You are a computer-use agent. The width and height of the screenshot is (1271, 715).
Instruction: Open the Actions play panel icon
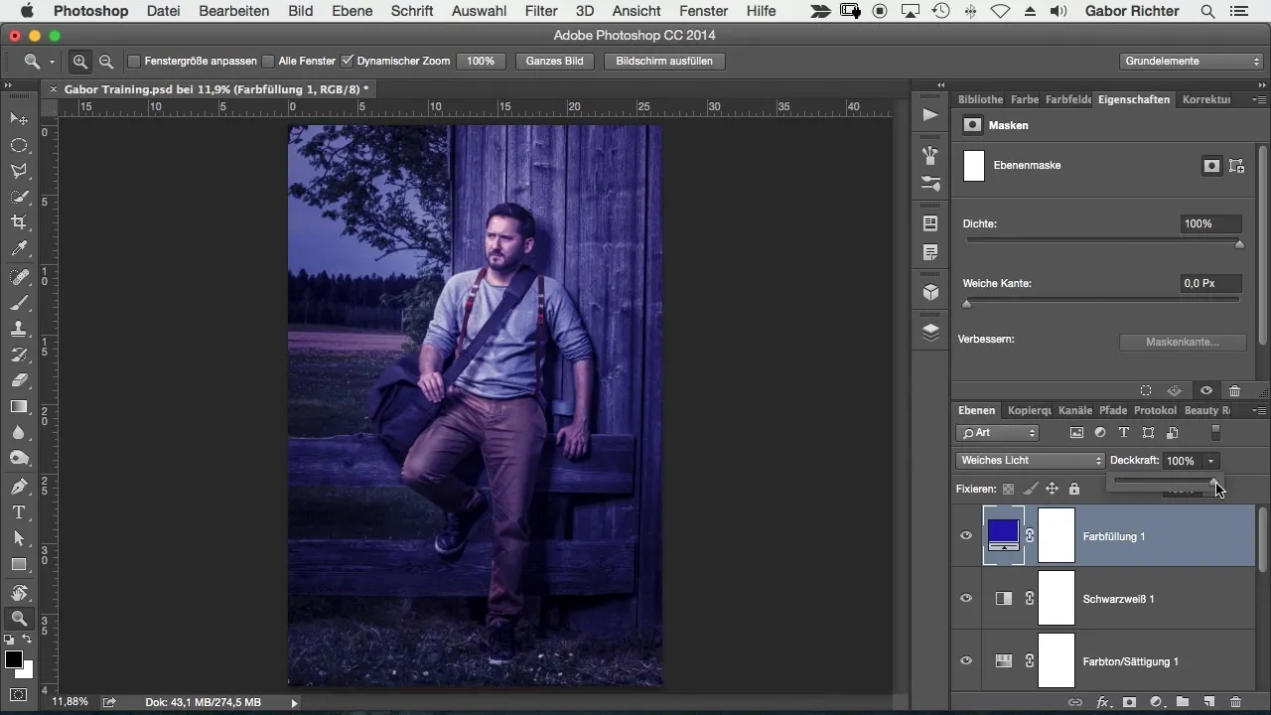[x=930, y=115]
